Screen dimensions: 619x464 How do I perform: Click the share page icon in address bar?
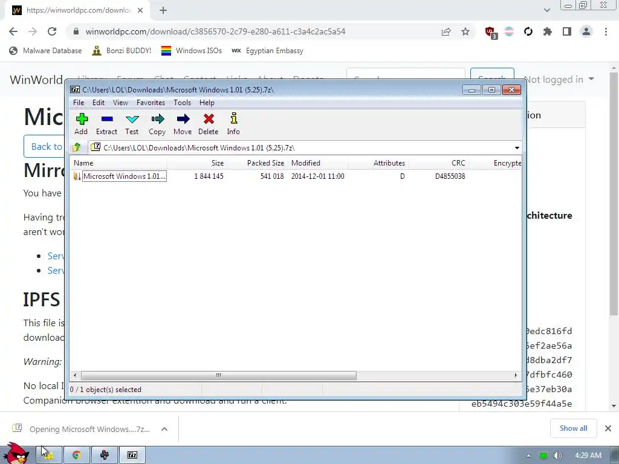[x=446, y=31]
